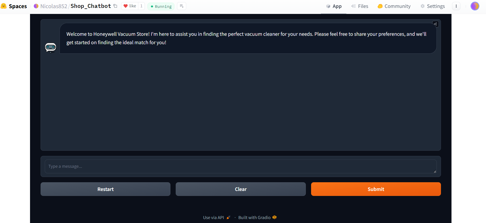Open the Community tab
Viewport: 486px width, 223px height.
pos(394,6)
